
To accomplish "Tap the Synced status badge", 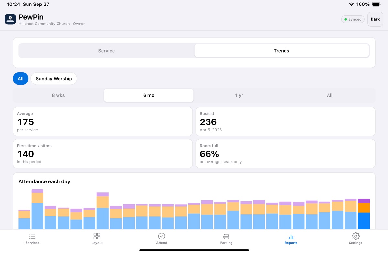I will click(x=353, y=19).
